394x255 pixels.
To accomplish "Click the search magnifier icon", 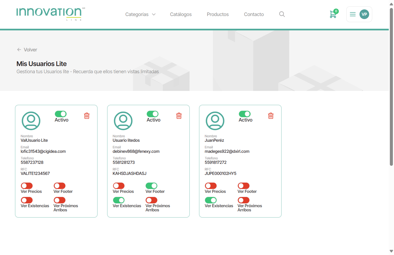I will [x=282, y=14].
